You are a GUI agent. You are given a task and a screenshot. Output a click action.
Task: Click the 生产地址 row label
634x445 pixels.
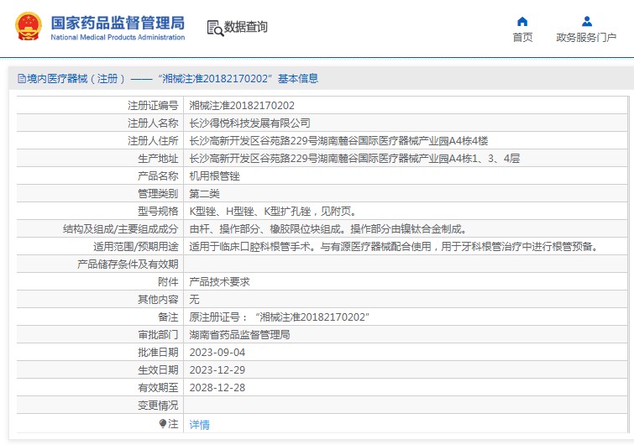158,159
